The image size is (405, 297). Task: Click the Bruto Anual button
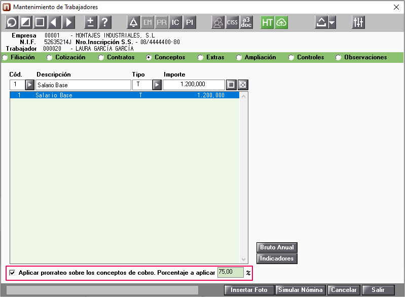(277, 247)
